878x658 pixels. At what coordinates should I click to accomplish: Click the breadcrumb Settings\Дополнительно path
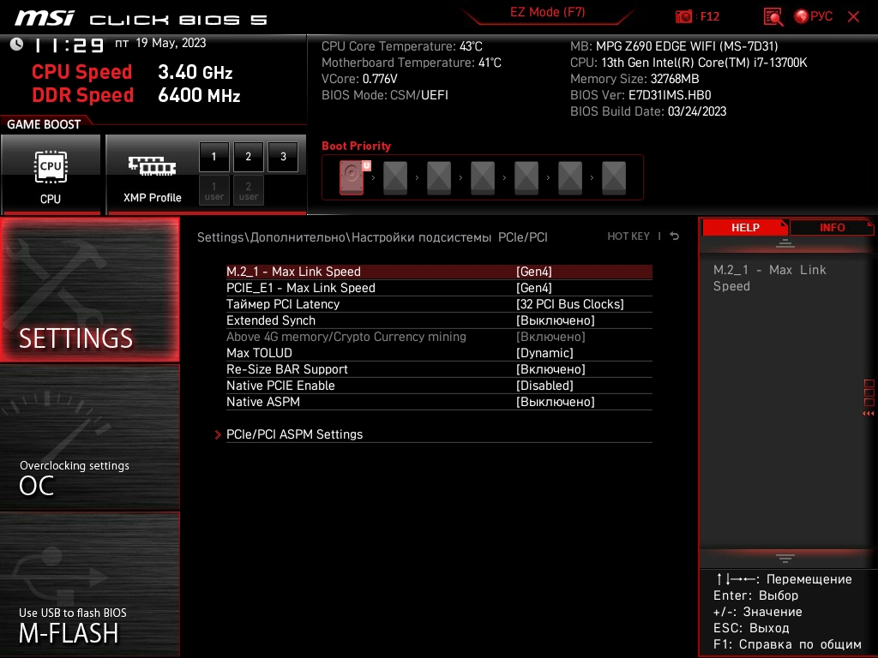tap(372, 237)
